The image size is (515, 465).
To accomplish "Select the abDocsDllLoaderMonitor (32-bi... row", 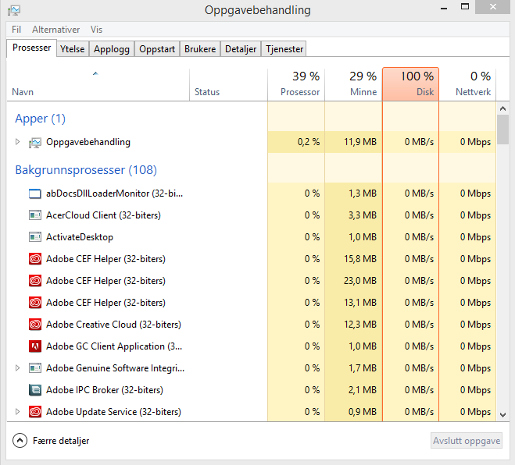I will (x=252, y=193).
